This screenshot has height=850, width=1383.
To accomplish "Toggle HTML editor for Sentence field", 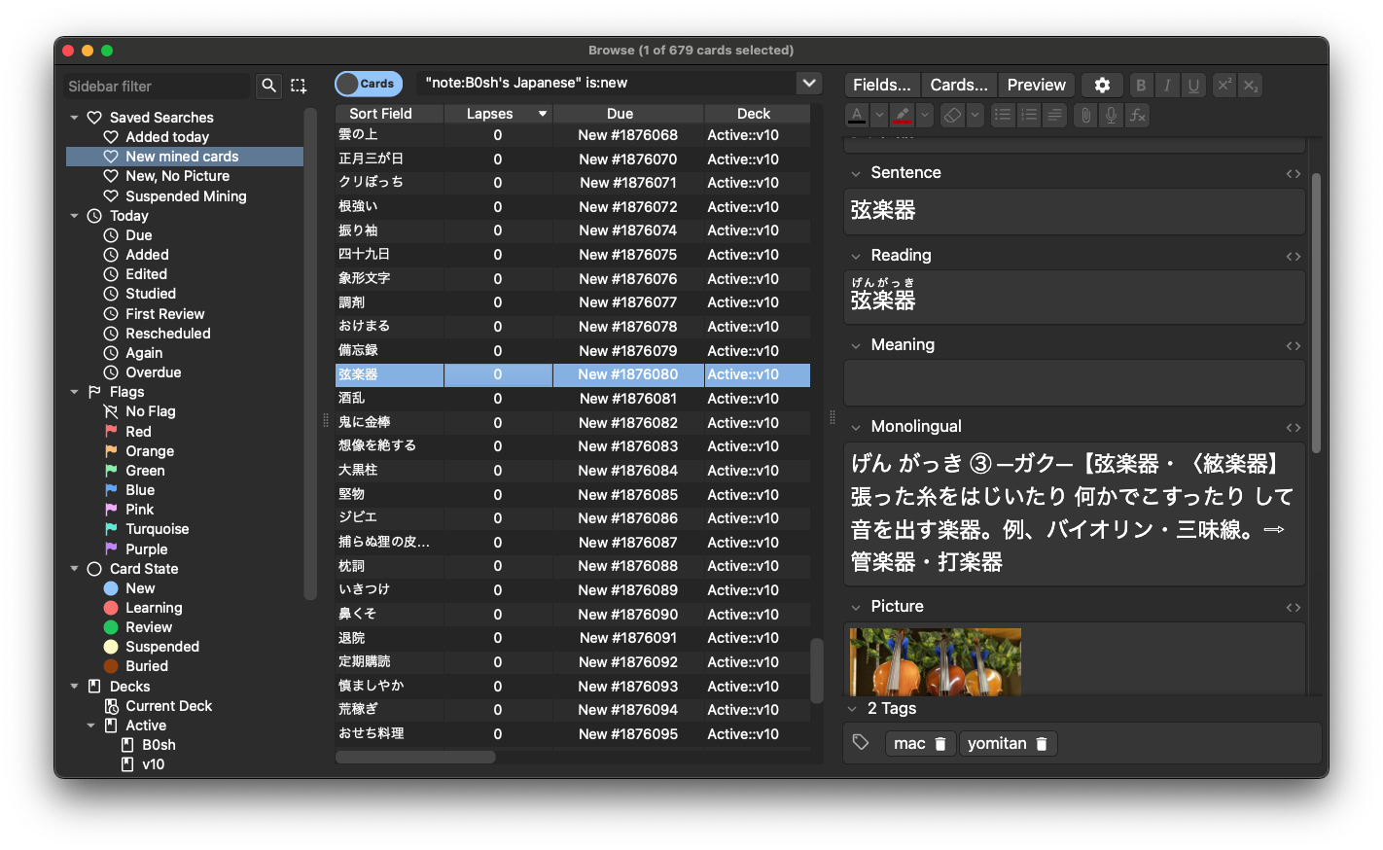I will (x=1293, y=174).
